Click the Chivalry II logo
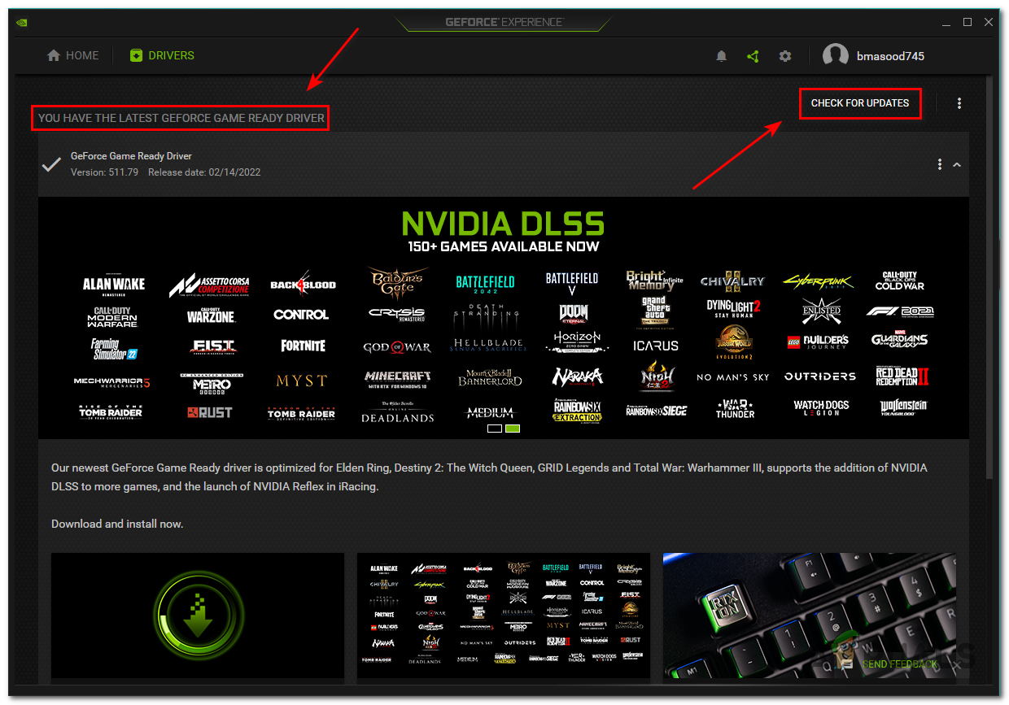The height and width of the screenshot is (705, 1009). [x=732, y=281]
